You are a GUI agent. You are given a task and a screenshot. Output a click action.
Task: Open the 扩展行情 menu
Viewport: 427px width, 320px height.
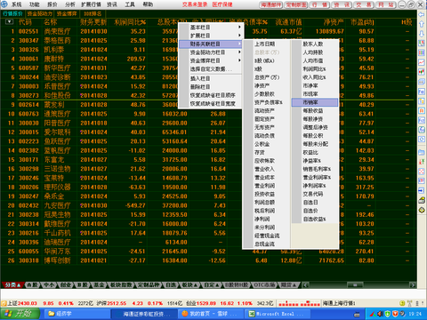91,4
